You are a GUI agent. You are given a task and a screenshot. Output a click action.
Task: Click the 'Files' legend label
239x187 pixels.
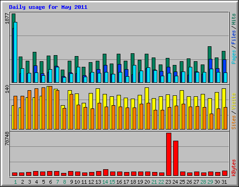tap(234, 37)
